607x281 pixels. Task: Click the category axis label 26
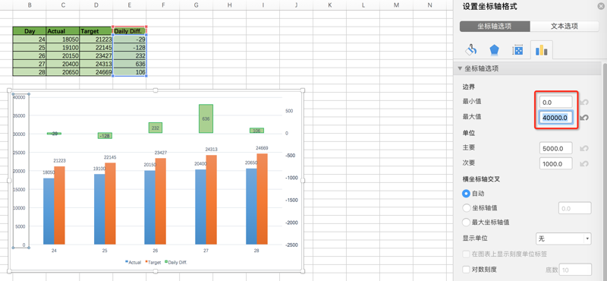click(156, 251)
